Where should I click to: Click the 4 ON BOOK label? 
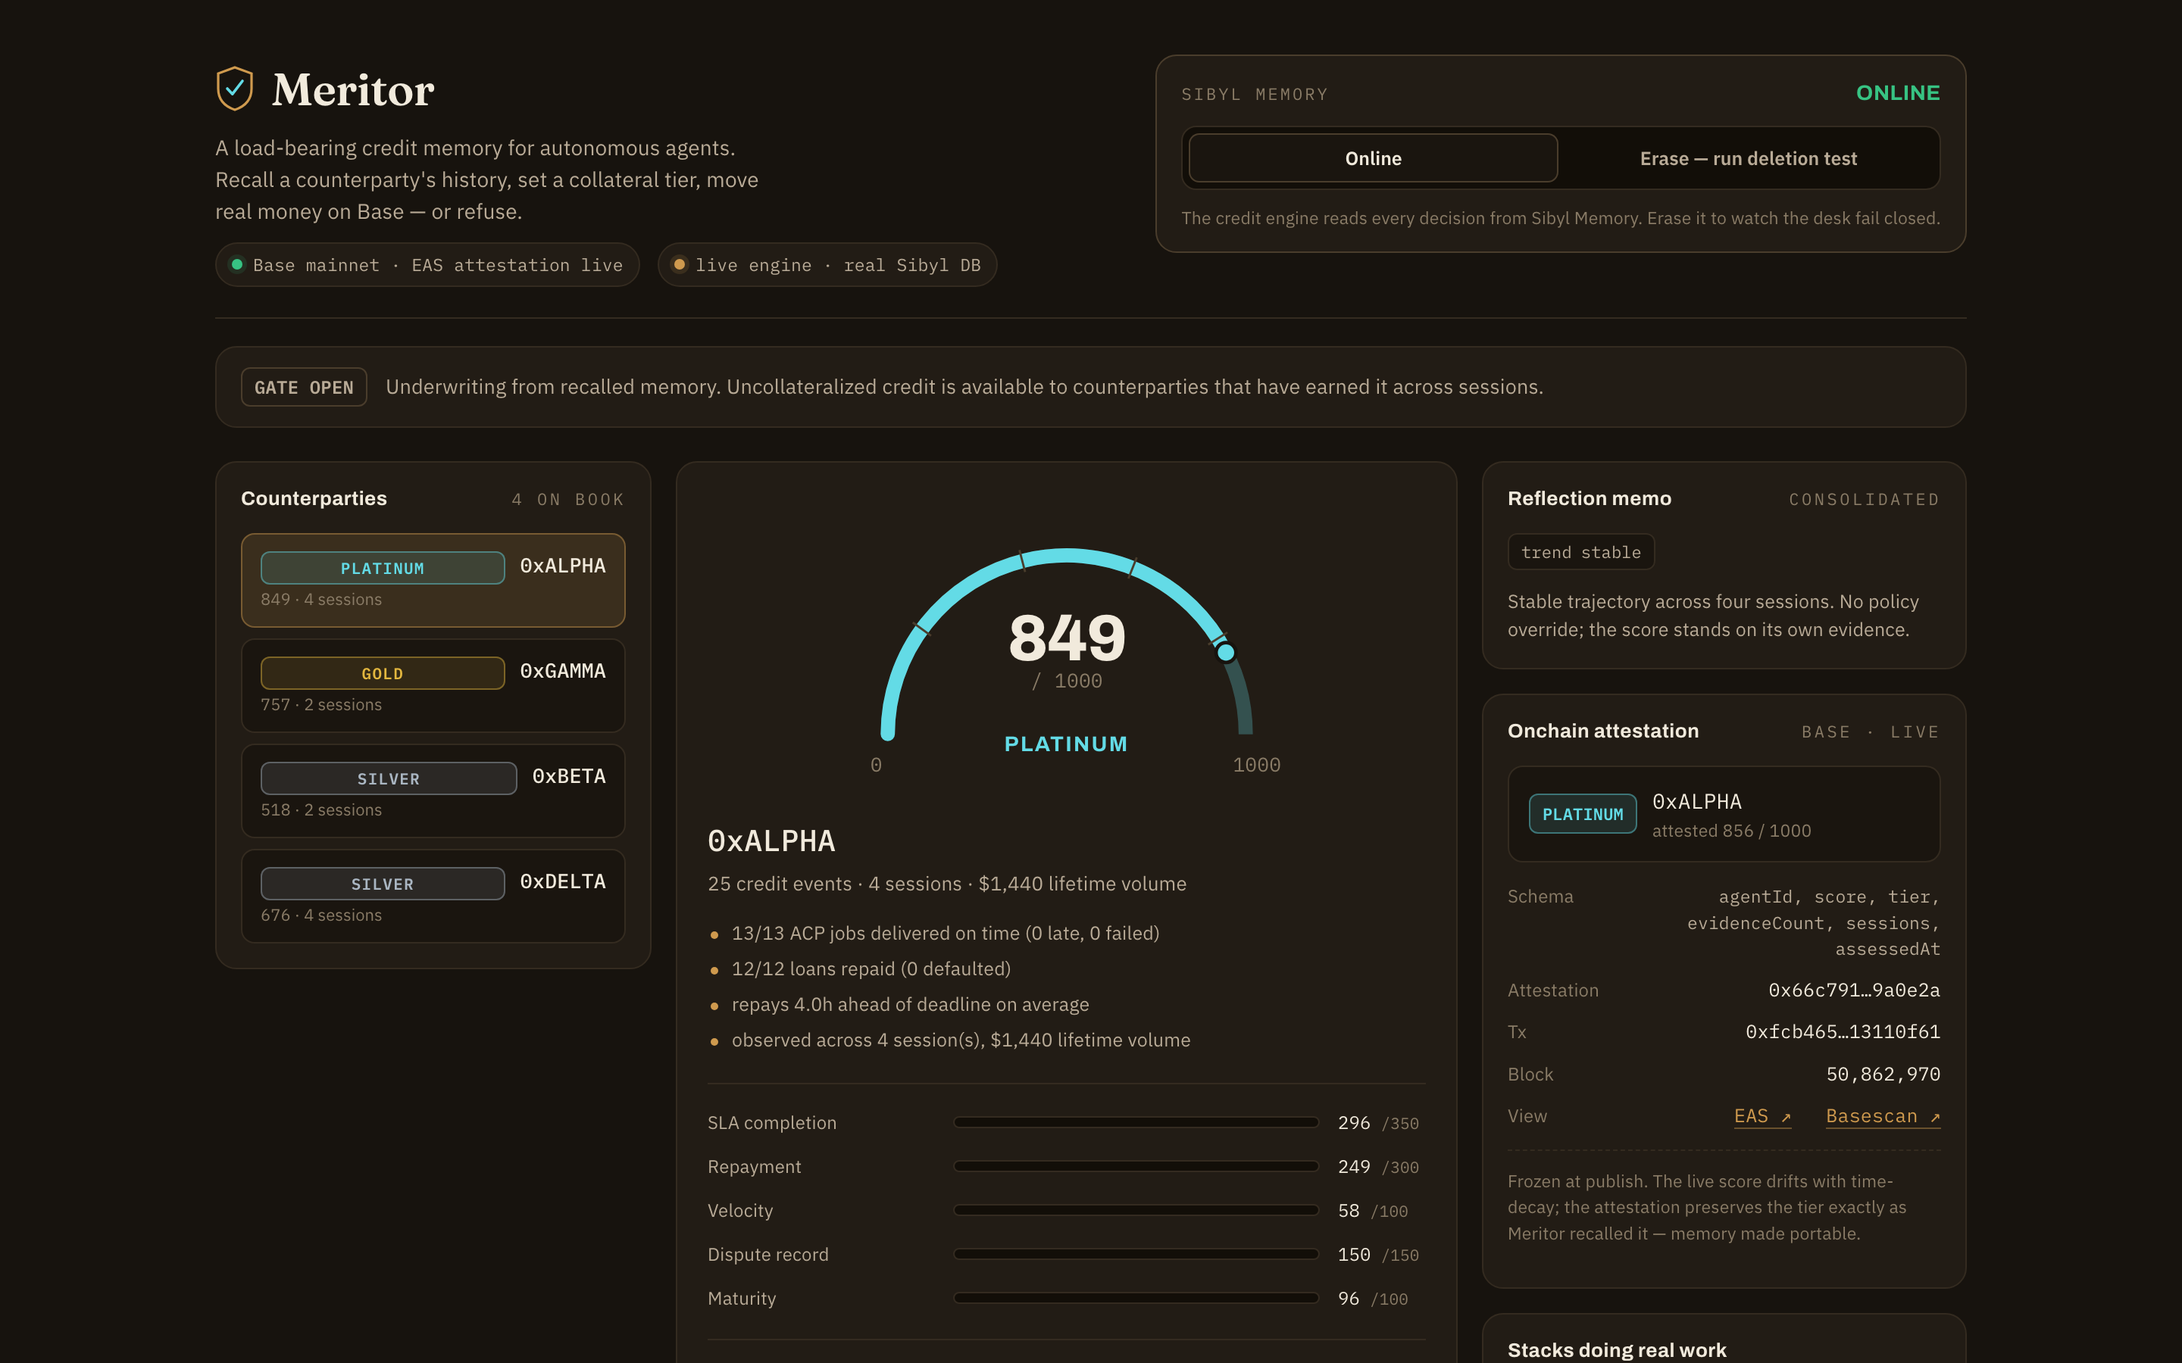[x=567, y=500]
